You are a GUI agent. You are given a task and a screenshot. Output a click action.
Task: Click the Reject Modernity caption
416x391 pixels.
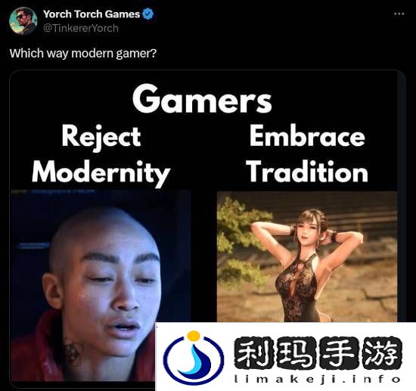point(101,155)
